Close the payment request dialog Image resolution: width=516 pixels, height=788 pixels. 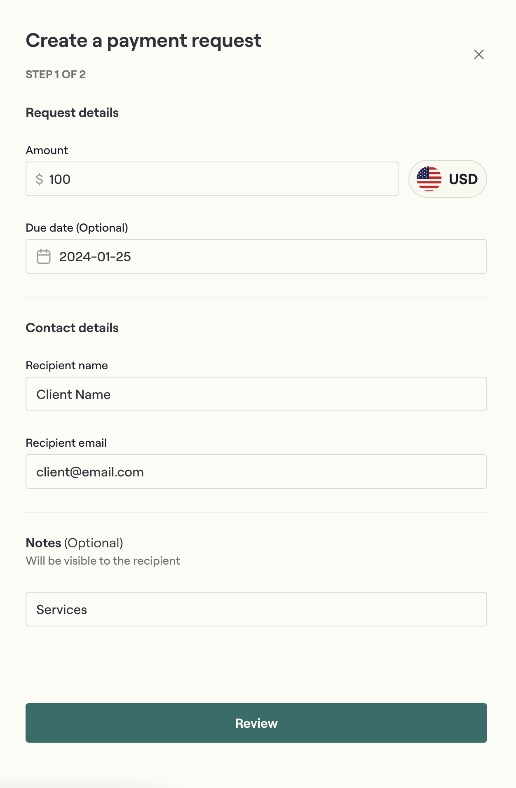tap(478, 54)
